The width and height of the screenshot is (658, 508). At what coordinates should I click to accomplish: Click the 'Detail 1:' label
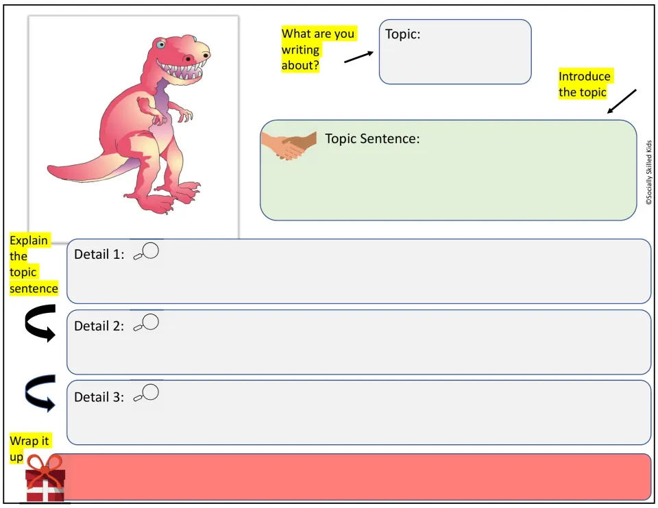[x=99, y=255]
